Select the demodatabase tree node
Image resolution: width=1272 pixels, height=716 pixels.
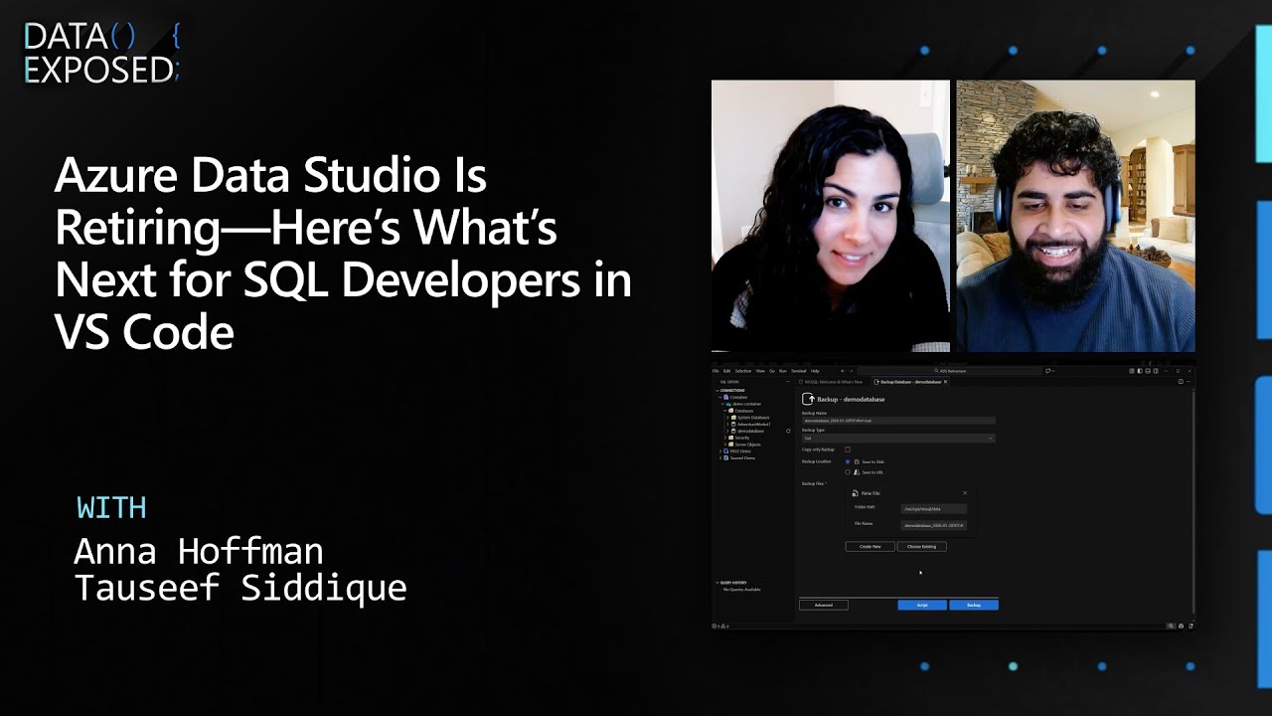pos(751,431)
